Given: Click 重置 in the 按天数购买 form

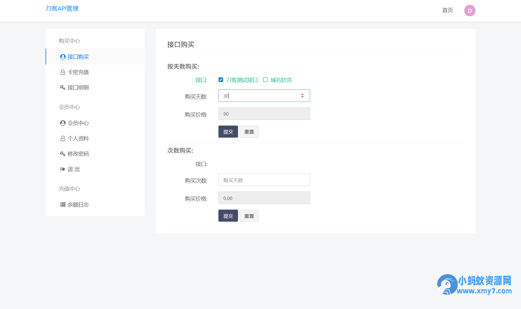Looking at the screenshot, I should pyautogui.click(x=249, y=132).
